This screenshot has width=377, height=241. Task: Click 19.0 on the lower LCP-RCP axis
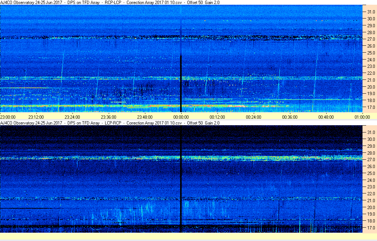[371, 214]
